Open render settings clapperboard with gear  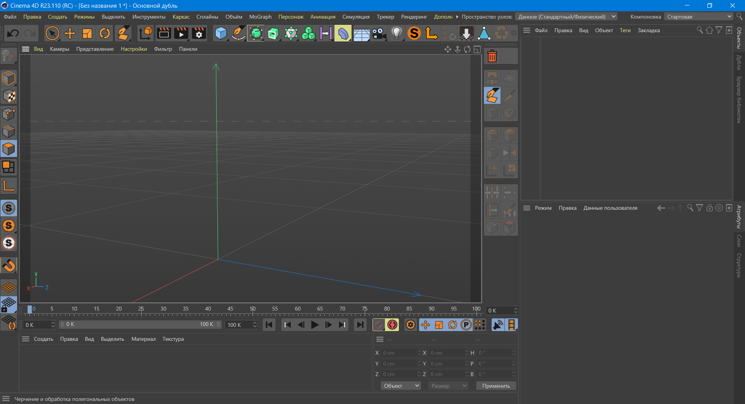(x=199, y=33)
